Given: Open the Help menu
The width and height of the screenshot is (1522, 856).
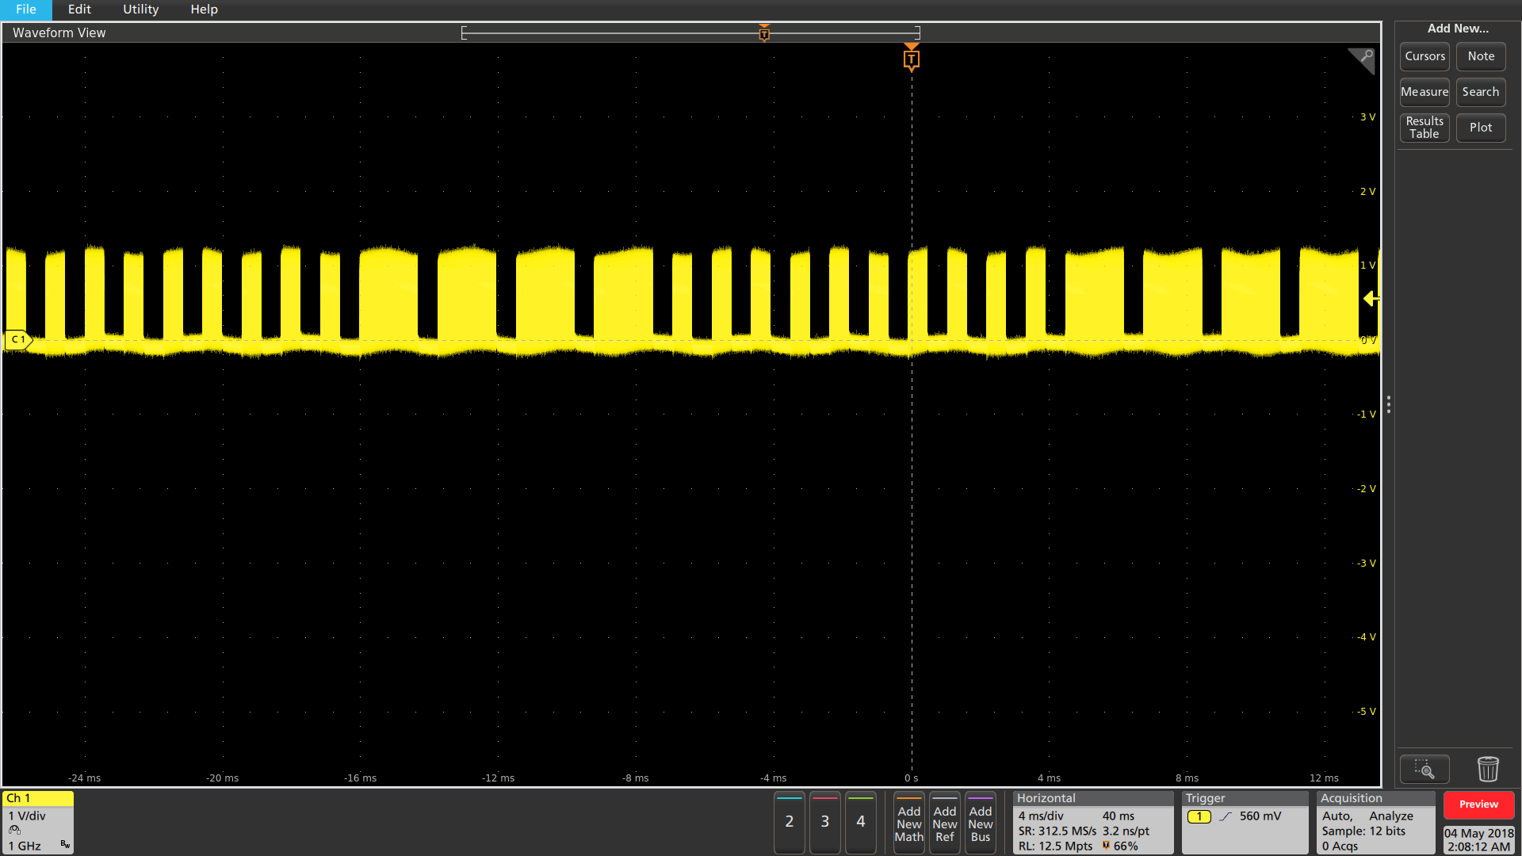Looking at the screenshot, I should (204, 10).
